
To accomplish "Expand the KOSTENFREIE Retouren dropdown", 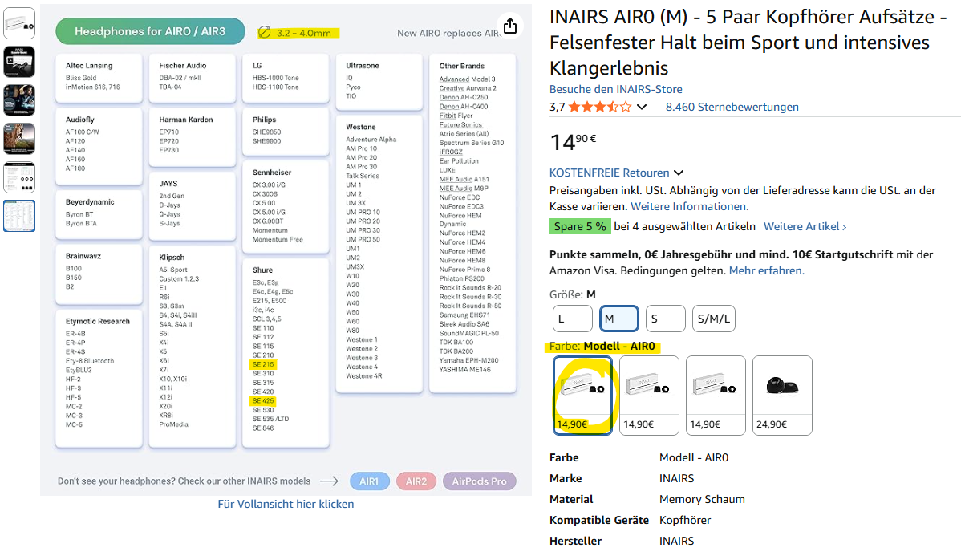I will [x=679, y=172].
